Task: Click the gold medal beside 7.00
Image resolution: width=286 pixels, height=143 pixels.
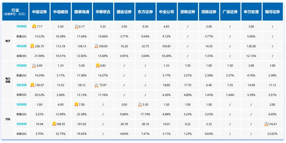Action: point(77,104)
